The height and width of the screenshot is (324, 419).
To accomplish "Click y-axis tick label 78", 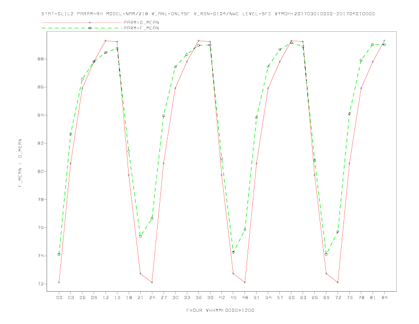I will [41, 200].
